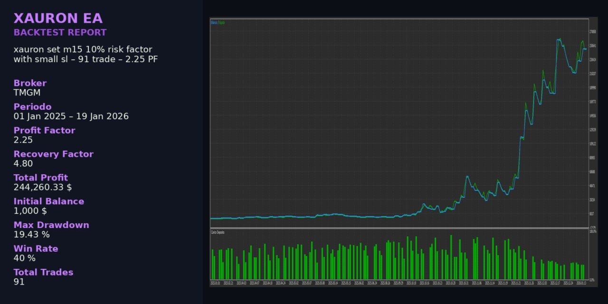Click the Periodo label

coord(32,107)
